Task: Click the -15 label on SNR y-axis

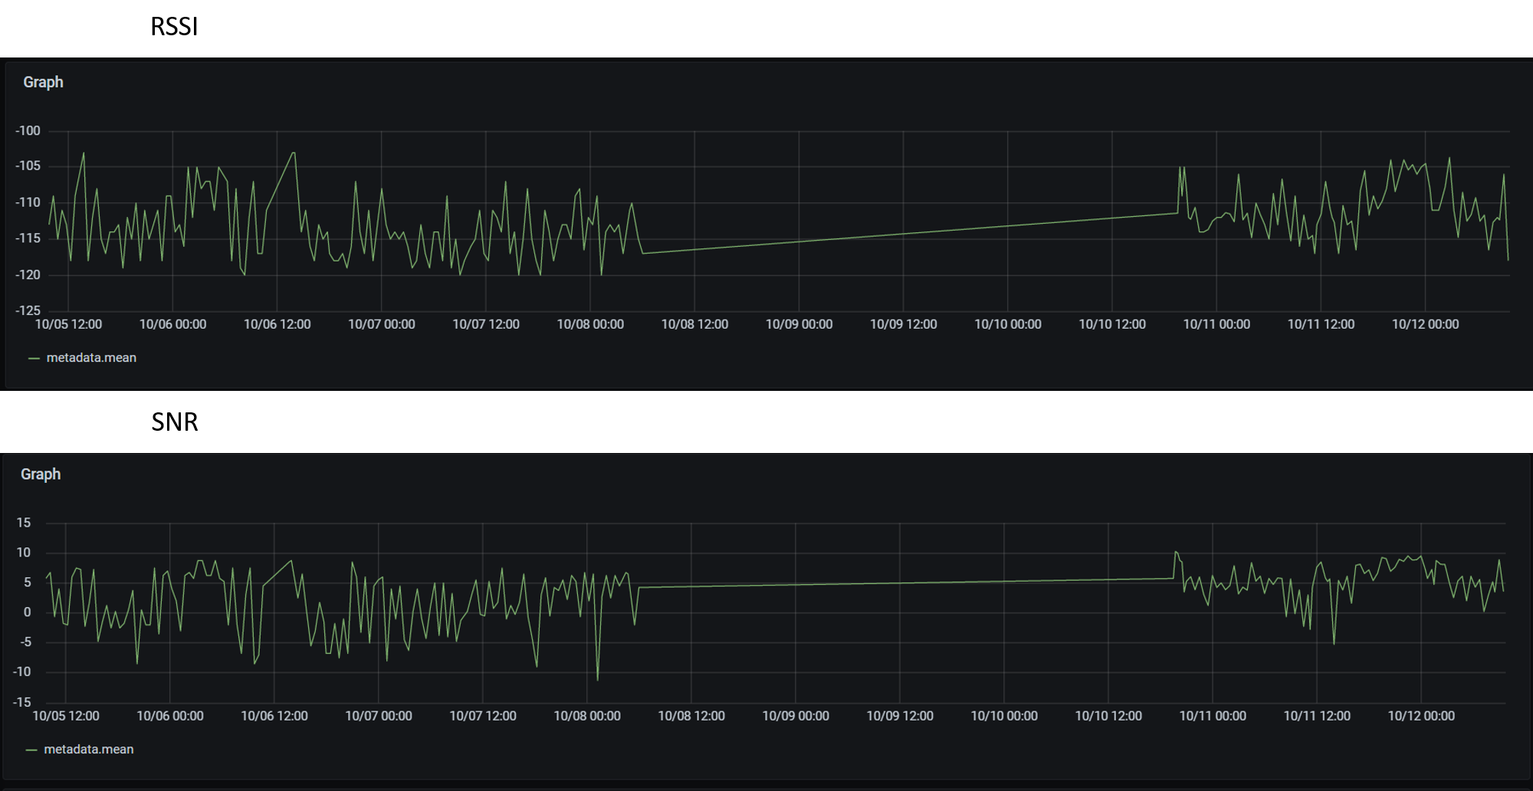Action: pos(21,702)
